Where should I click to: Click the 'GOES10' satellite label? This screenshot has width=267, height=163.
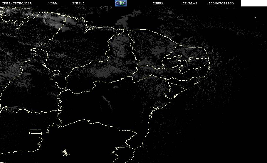click(78, 4)
